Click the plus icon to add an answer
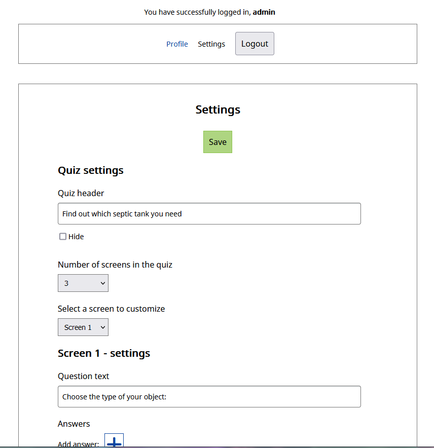 click(114, 440)
